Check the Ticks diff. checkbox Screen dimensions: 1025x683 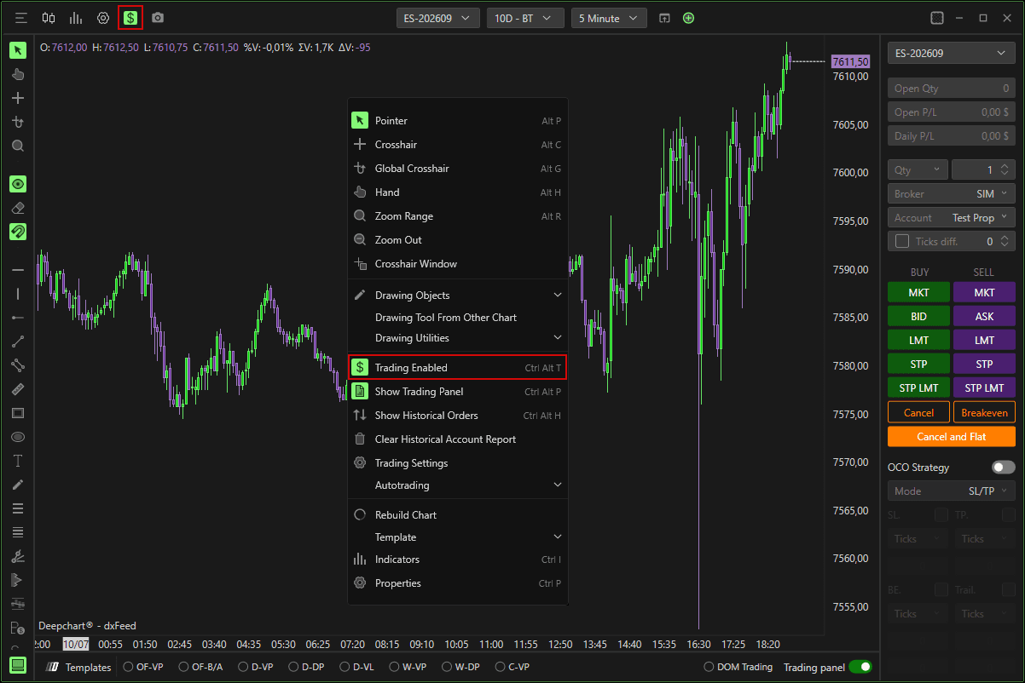pos(902,242)
